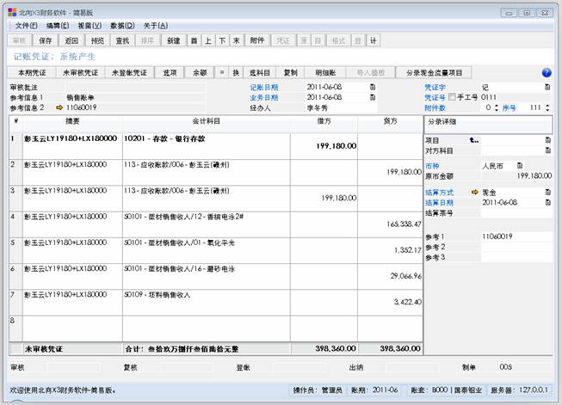
Task: Click the 查找 toolbar button
Action: (122, 40)
